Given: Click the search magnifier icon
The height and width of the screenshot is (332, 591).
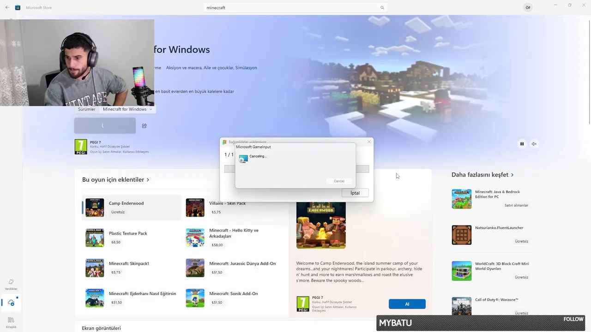Looking at the screenshot, I should point(382,8).
